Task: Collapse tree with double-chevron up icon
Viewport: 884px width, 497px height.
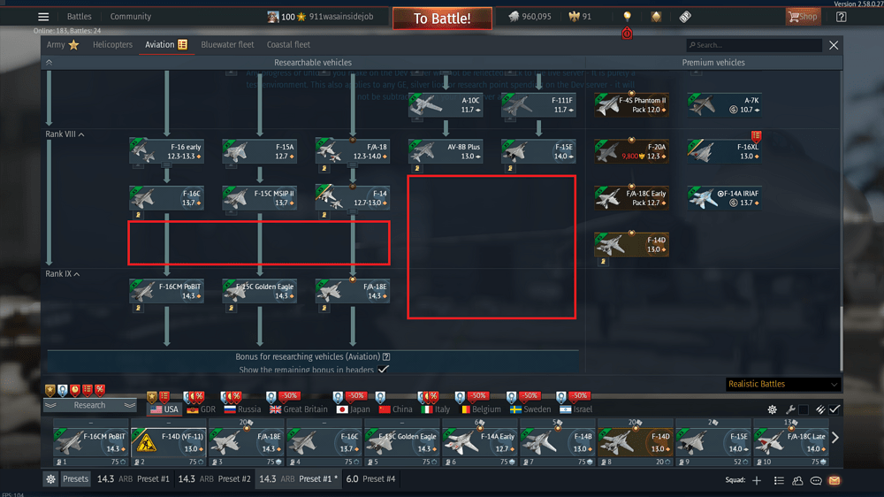Action: pos(49,63)
